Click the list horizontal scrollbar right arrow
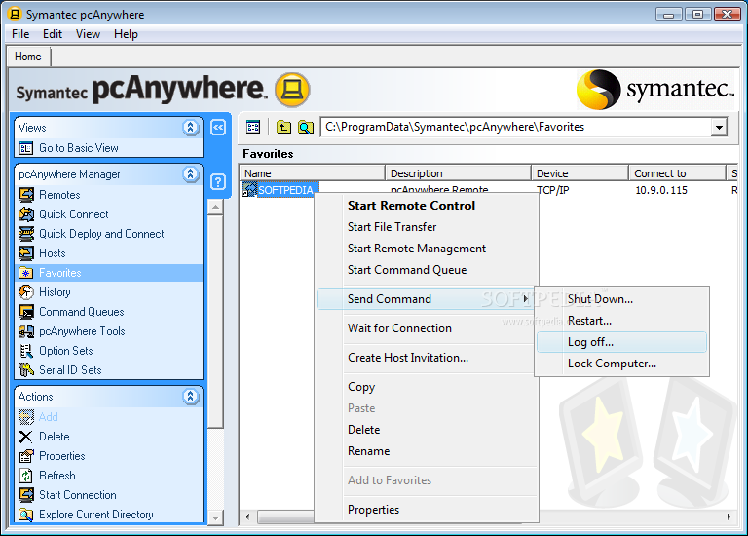Screen dimensions: 748x536 click(x=729, y=517)
